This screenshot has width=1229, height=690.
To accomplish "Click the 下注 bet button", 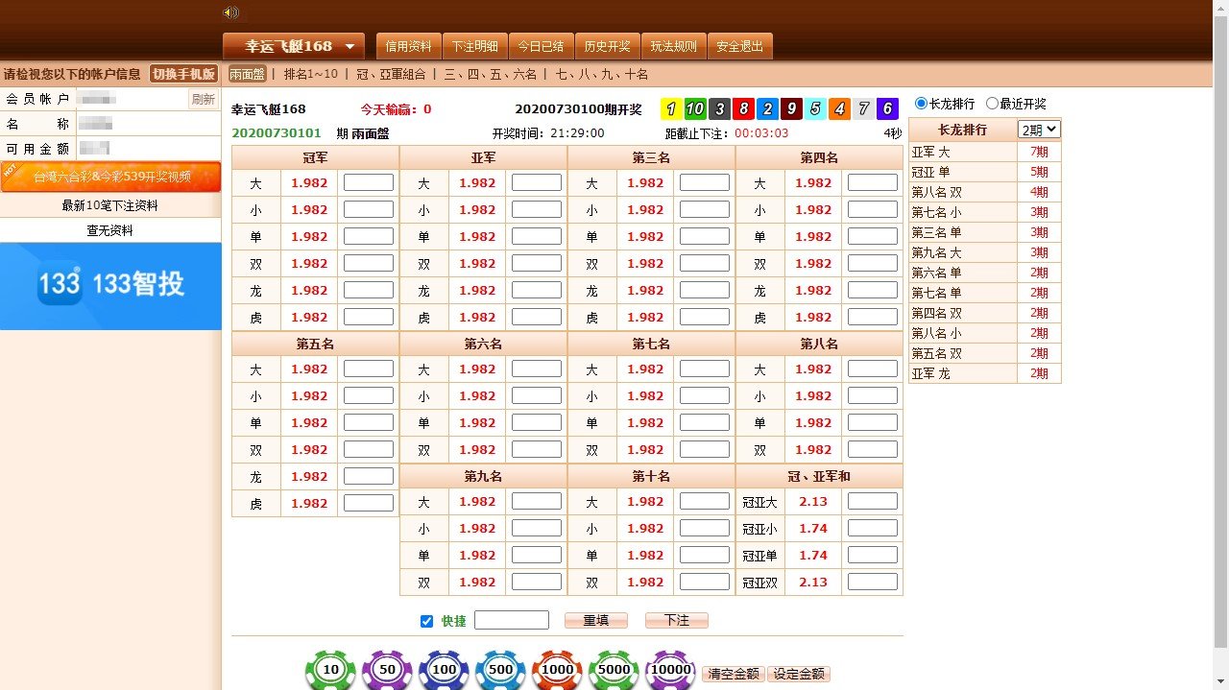I will point(676,621).
